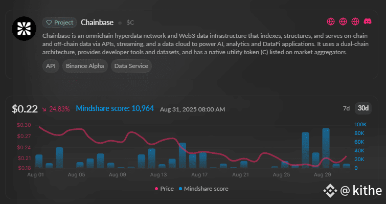The image size is (386, 204).
Task: Select the Data Service tag
Action: tap(131, 66)
